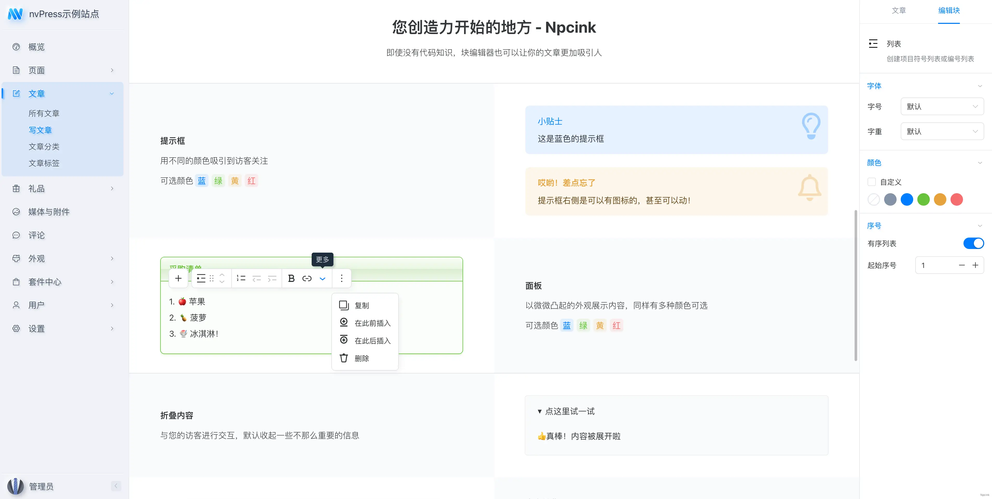This screenshot has height=499, width=992.
Task: Move block down with the down arrow
Action: point(222,282)
